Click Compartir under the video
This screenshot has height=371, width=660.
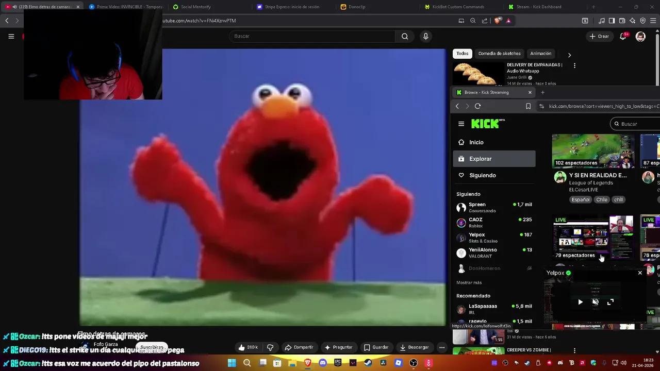point(299,347)
